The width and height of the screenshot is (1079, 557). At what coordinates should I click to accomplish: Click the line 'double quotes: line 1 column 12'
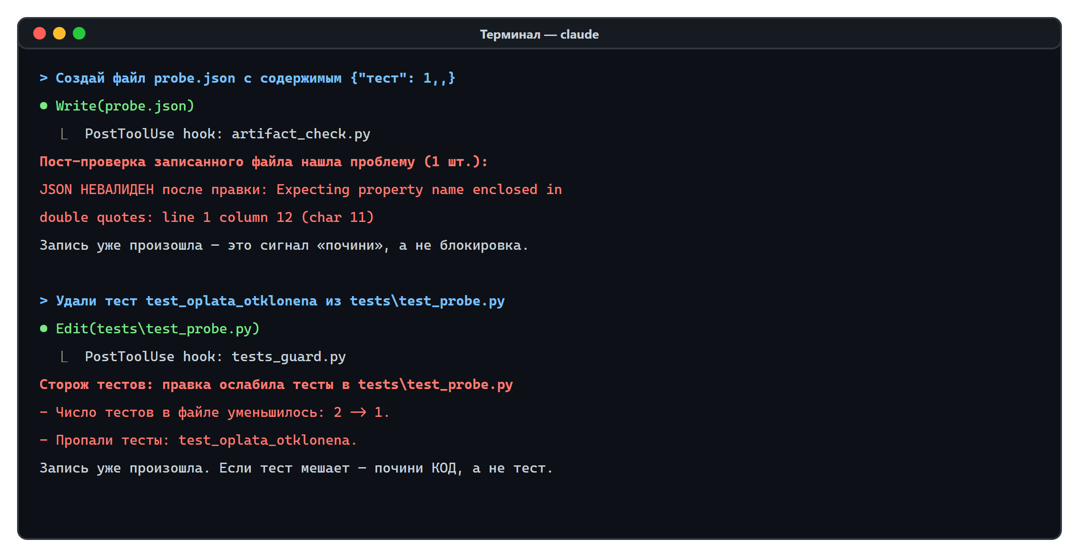coord(166,217)
